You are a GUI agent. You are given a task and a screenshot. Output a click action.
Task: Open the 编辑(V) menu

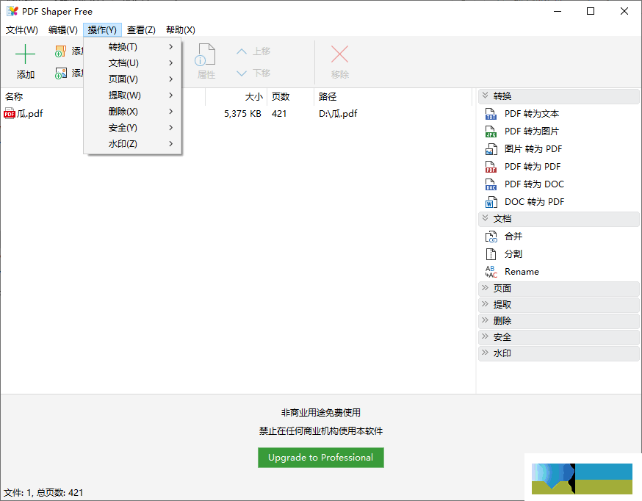point(62,30)
